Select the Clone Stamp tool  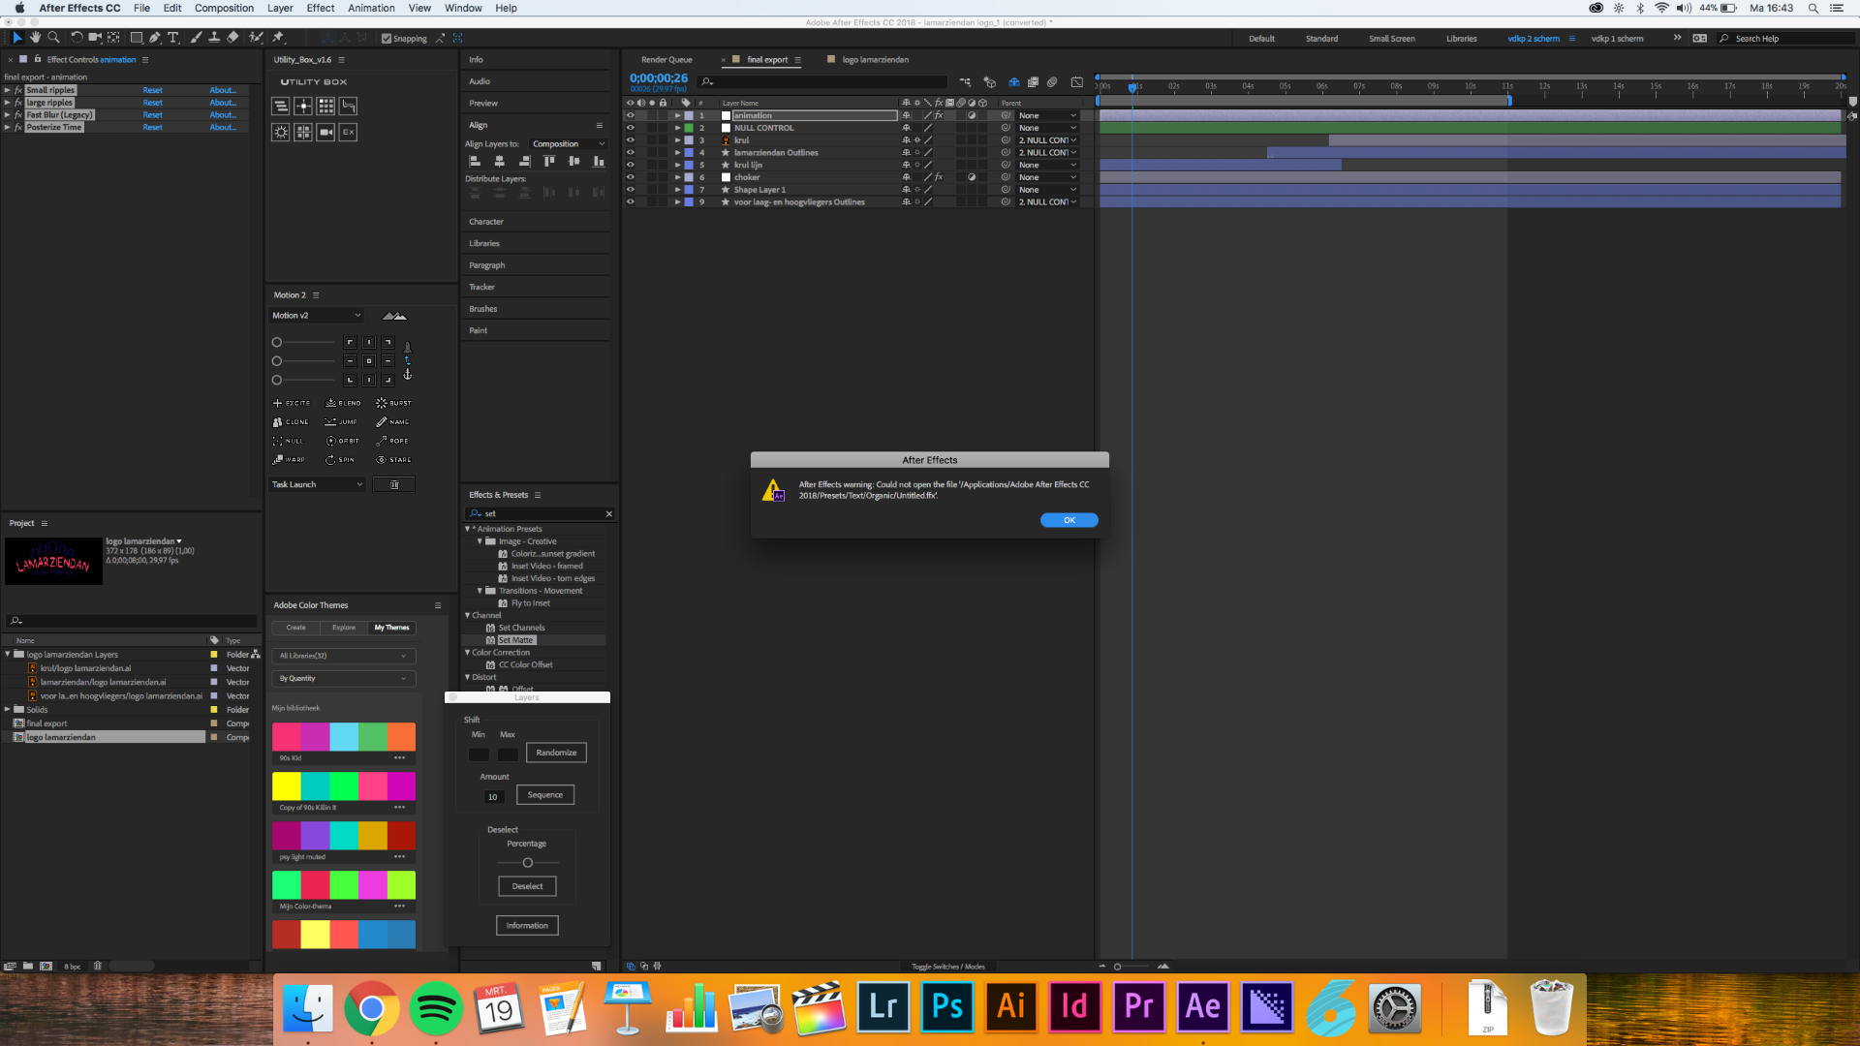tap(214, 38)
